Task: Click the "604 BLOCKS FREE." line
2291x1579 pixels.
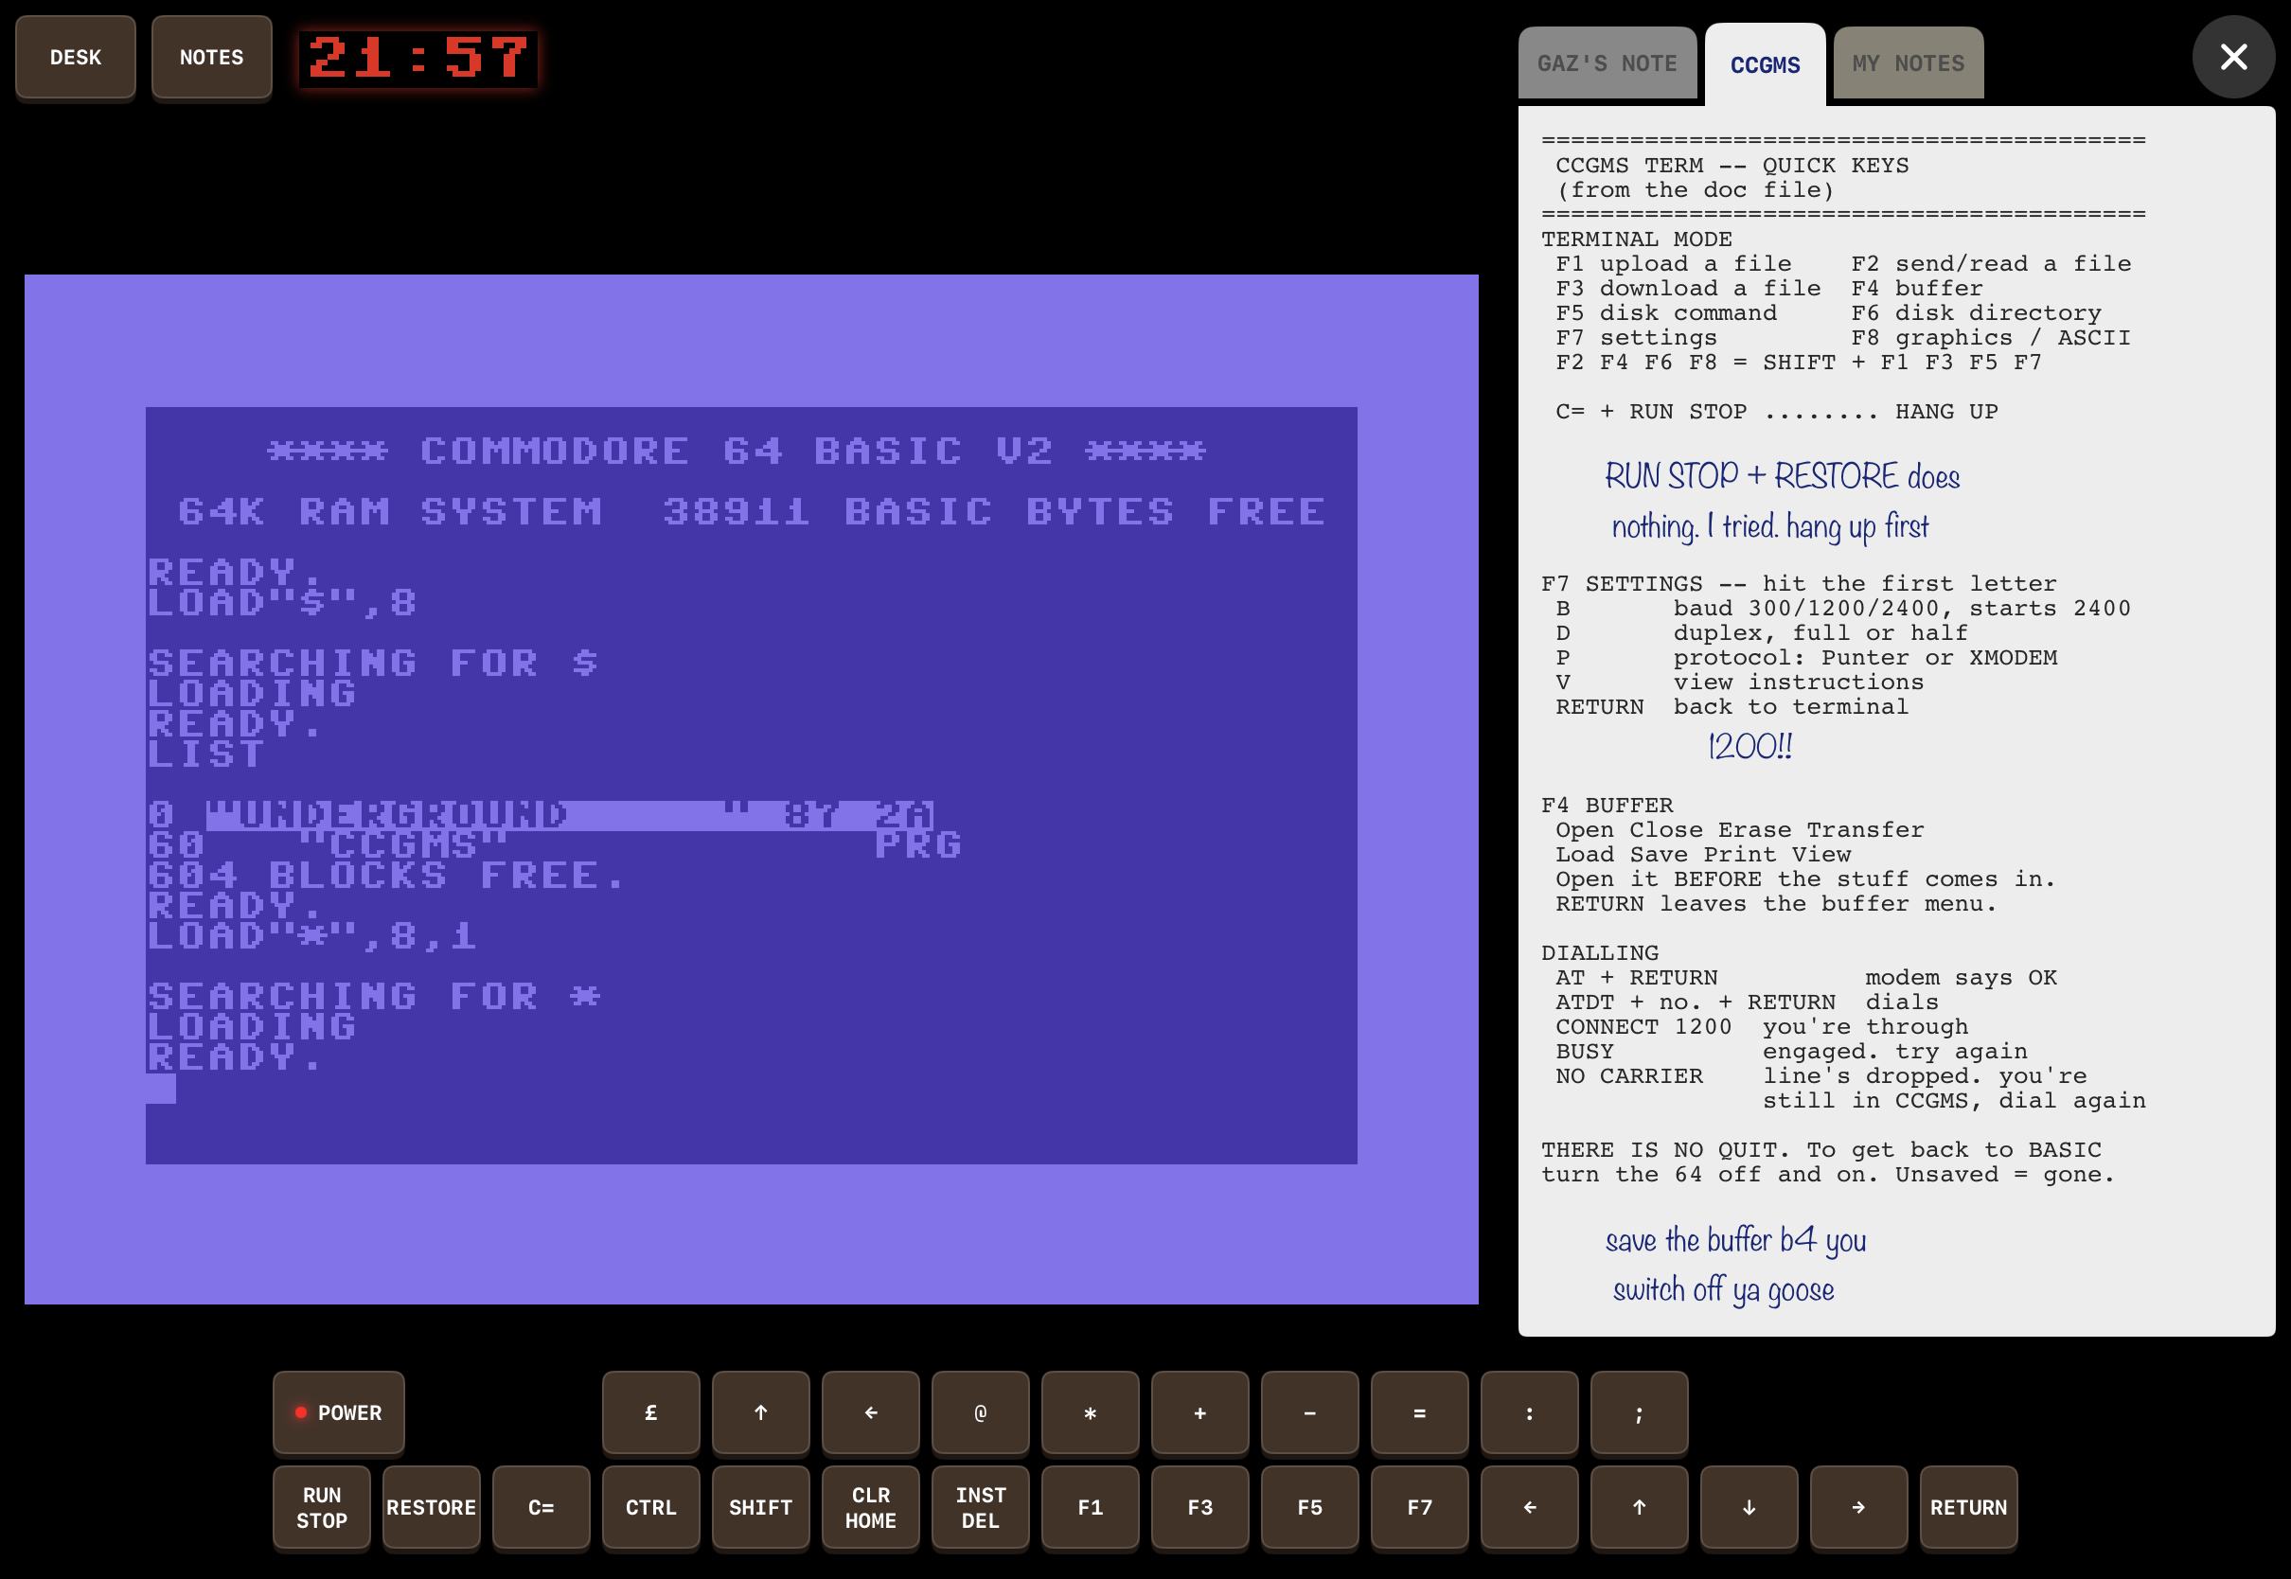Action: click(386, 876)
